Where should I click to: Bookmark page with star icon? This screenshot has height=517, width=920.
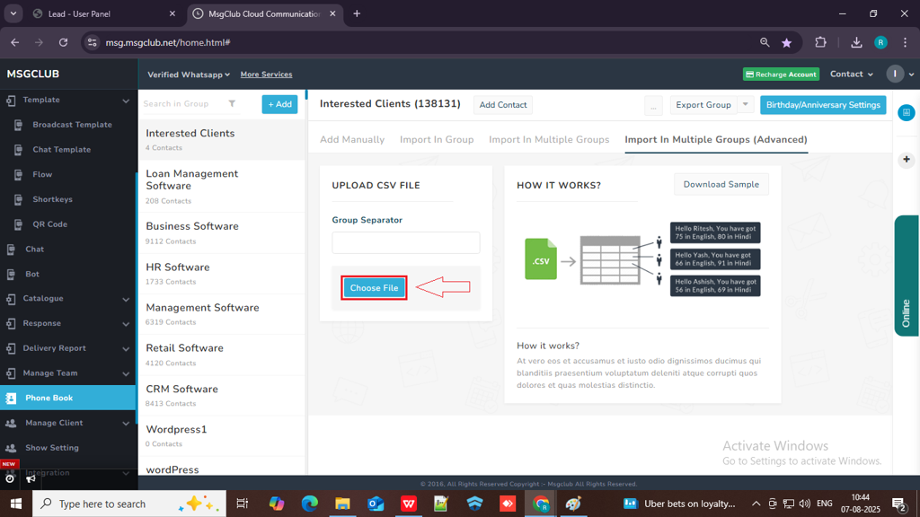pos(787,43)
